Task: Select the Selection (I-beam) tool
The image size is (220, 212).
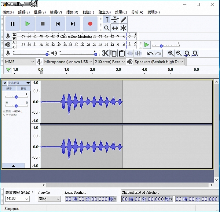Action: 107,20
